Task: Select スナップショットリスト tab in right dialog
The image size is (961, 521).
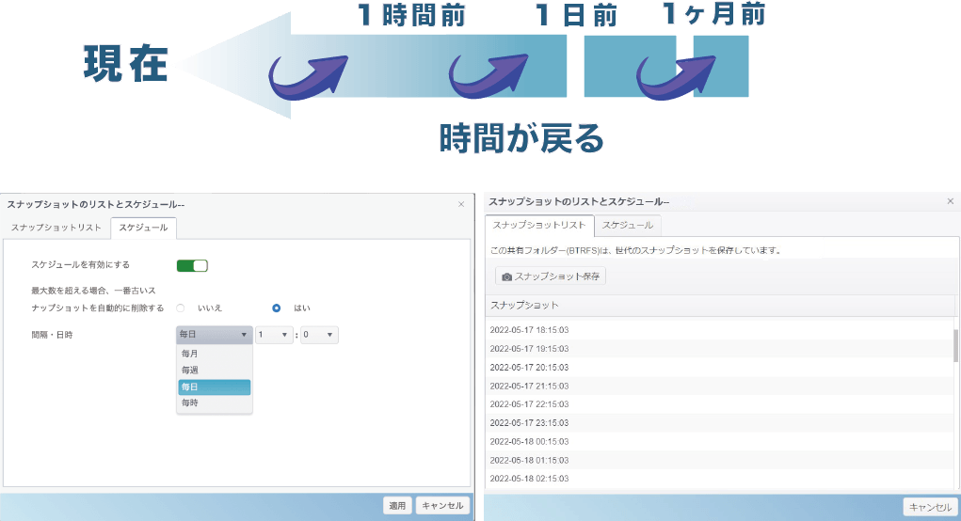Action: (x=539, y=226)
